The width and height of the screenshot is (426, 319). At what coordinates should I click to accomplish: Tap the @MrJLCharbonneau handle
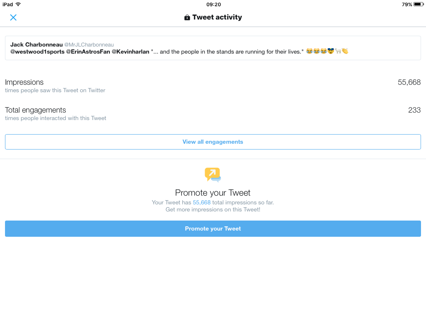[x=89, y=45]
